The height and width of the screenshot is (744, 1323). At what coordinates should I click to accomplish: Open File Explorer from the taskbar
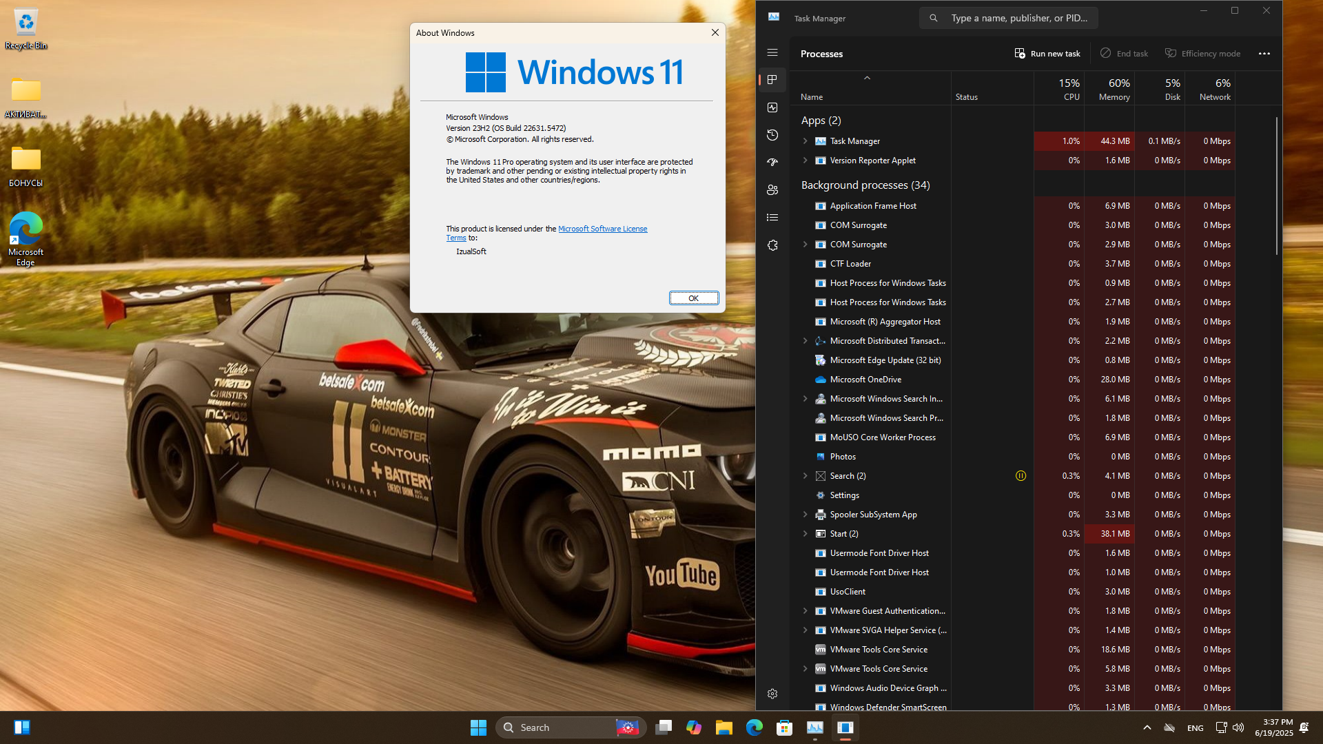tap(724, 727)
